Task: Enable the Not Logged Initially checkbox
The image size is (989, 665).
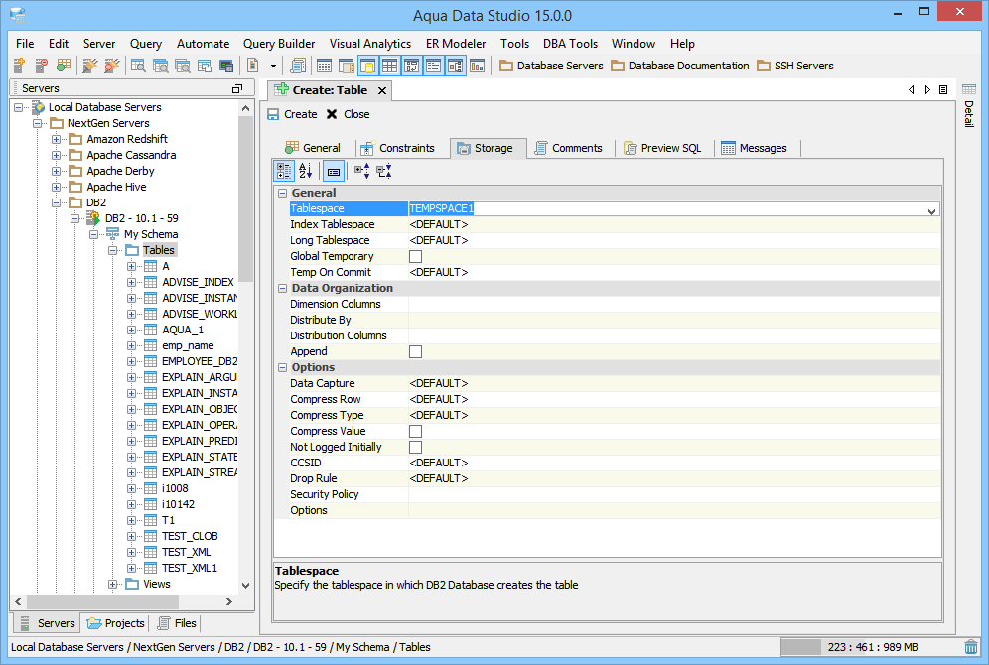Action: [416, 447]
